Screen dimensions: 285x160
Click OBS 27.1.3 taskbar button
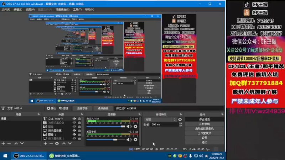pos(29,156)
